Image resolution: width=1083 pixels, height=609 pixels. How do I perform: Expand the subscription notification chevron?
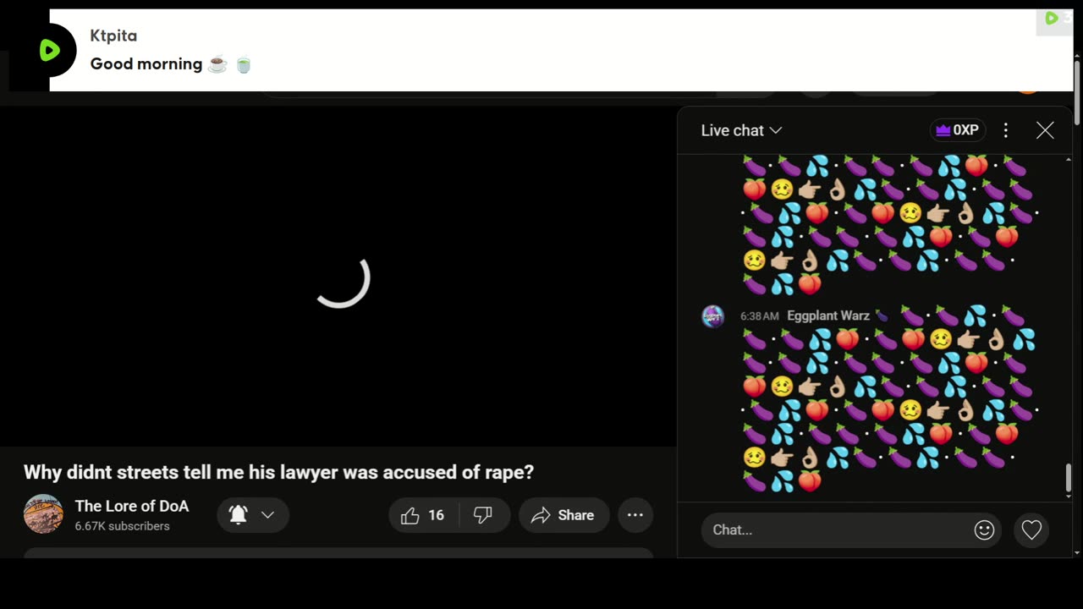click(267, 515)
